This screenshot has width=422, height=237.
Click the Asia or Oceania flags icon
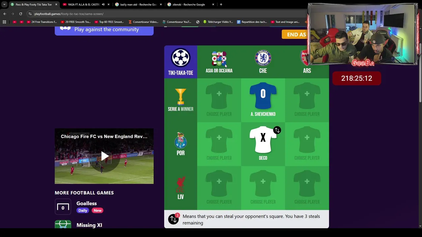[219, 59]
